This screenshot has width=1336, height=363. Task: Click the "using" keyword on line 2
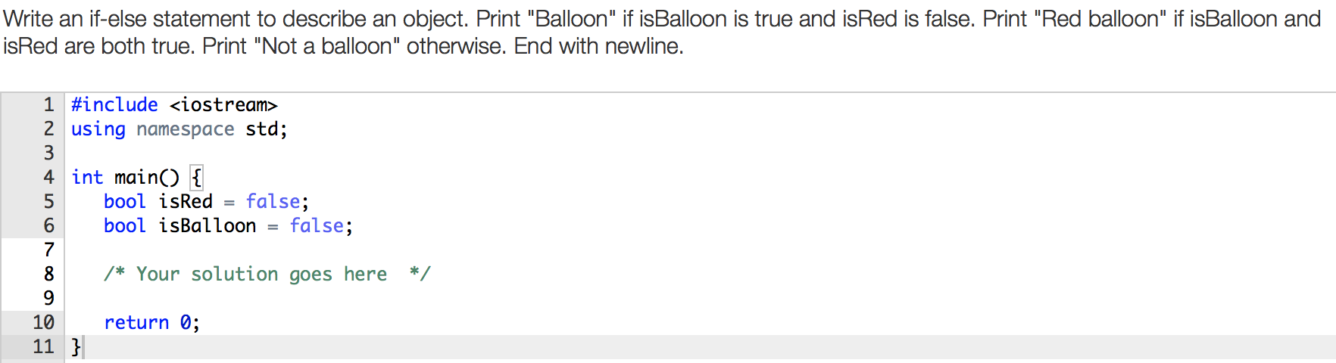pyautogui.click(x=98, y=129)
